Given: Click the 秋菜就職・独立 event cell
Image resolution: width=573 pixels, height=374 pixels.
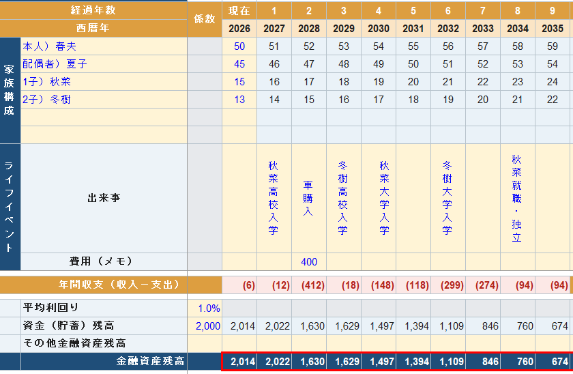Looking at the screenshot, I should (518, 198).
